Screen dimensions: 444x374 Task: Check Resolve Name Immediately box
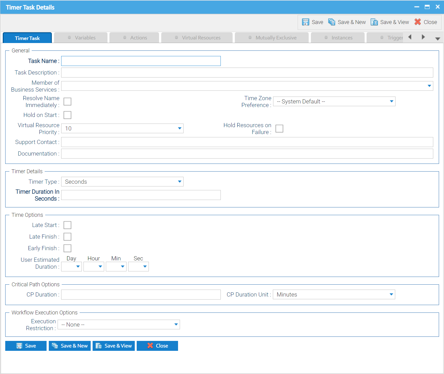tap(67, 101)
